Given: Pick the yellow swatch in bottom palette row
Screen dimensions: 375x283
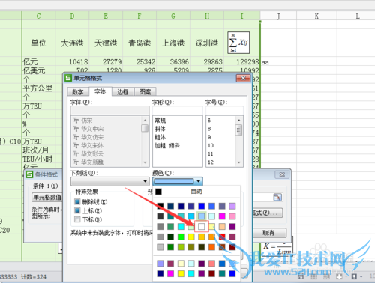Looking at the screenshot, I should 181,274.
